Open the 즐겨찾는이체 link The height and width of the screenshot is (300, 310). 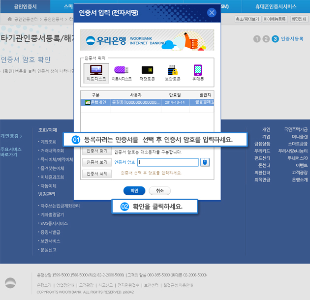coord(52,168)
